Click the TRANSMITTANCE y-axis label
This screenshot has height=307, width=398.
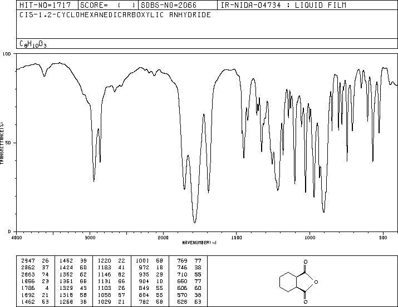(2, 143)
